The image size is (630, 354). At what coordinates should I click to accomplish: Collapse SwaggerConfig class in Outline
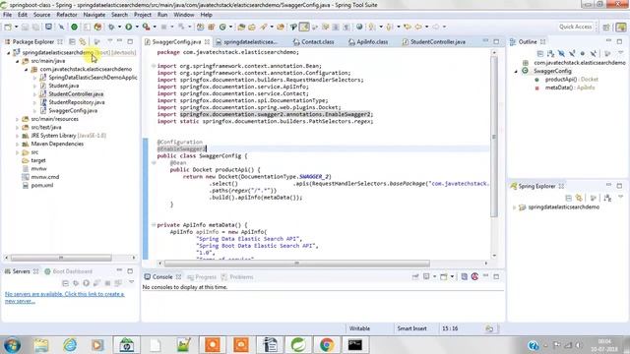click(x=516, y=71)
